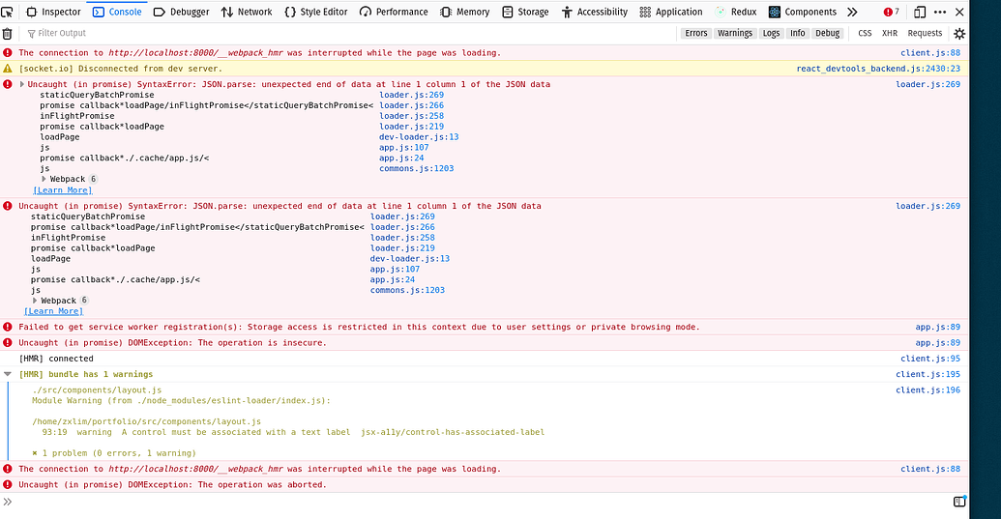Open the React Components tab
Viewport: 1001px width, 519px height.
click(803, 12)
